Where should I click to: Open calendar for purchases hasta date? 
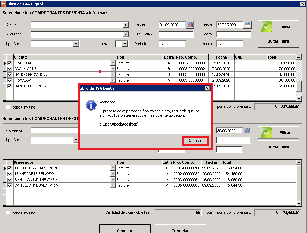point(247,131)
